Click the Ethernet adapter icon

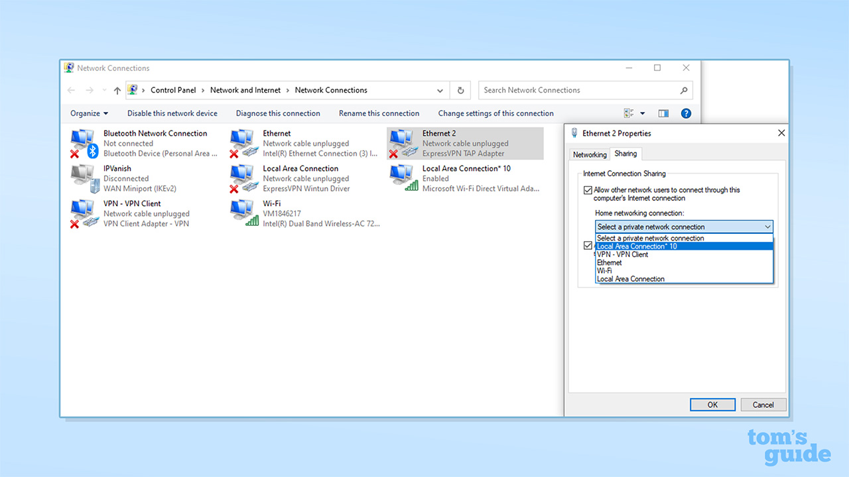(x=243, y=143)
